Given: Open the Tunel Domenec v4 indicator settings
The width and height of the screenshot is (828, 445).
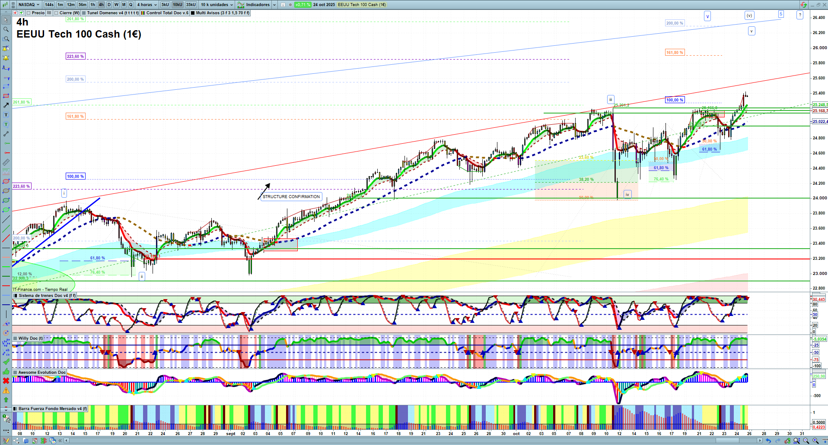Looking at the screenshot, I should click(112, 13).
